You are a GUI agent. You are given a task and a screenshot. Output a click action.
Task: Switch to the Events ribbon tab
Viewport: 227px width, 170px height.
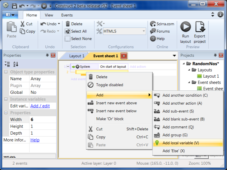coord(67,15)
